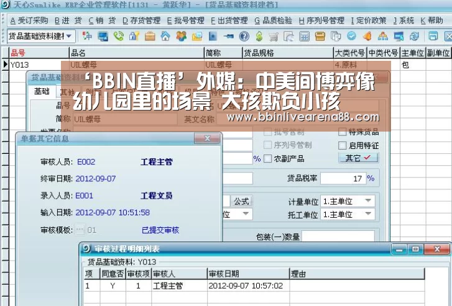The height and width of the screenshot is (306, 452).
Task: Click the 大类代号 column header
Action: tap(350, 53)
